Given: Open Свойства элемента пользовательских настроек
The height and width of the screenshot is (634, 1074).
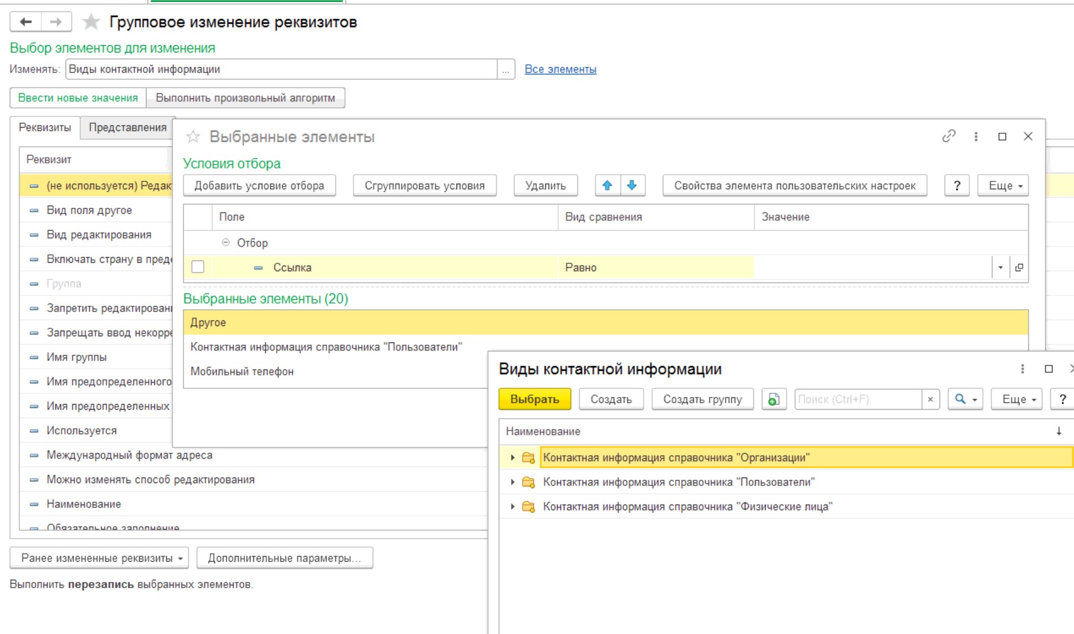Looking at the screenshot, I should click(795, 185).
